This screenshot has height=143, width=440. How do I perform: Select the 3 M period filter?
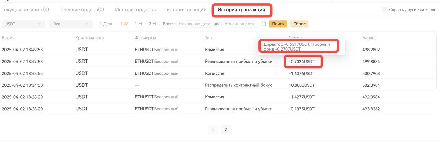[x=152, y=24]
